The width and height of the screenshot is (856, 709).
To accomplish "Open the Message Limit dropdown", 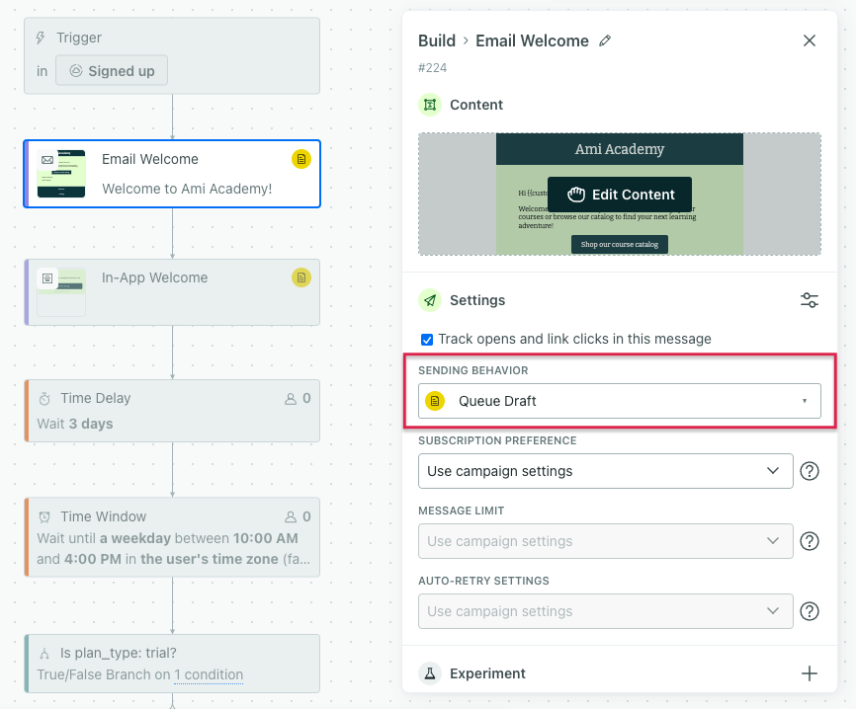I will [605, 541].
